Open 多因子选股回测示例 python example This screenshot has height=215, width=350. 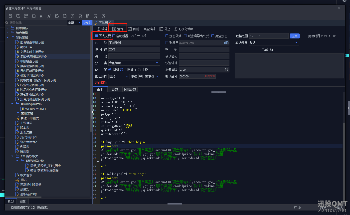(31, 56)
